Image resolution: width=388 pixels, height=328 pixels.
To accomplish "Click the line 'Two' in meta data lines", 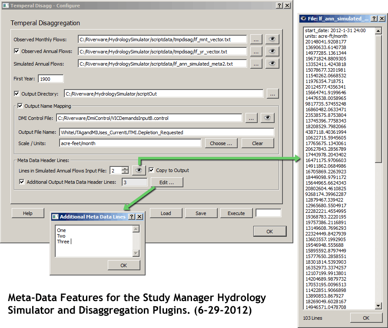I will (x=61, y=236).
